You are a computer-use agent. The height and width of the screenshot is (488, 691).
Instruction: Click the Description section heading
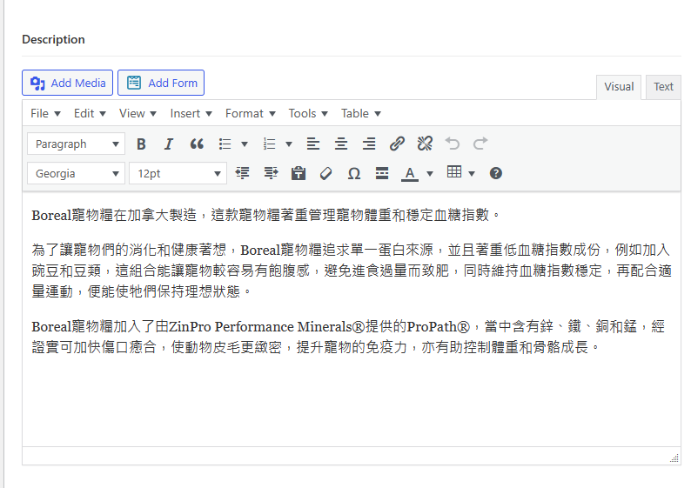pyautogui.click(x=53, y=40)
